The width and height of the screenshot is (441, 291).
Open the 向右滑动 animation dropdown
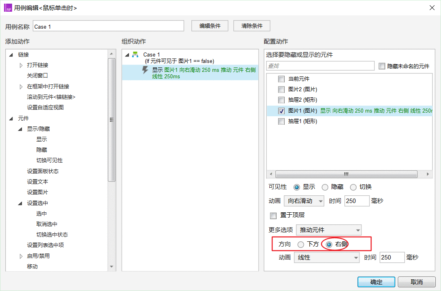tap(304, 201)
